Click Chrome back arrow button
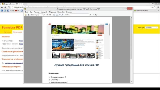The image size is (160, 90). (2, 7)
